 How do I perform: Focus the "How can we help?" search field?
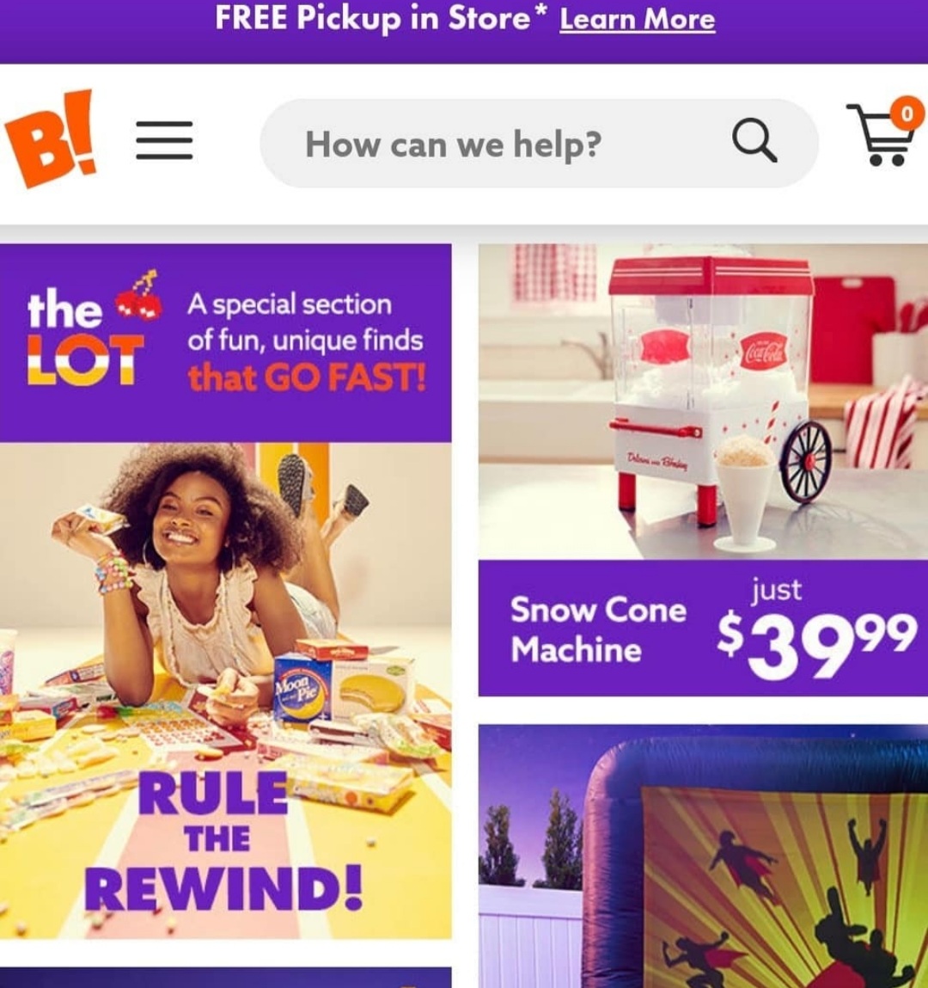538,144
